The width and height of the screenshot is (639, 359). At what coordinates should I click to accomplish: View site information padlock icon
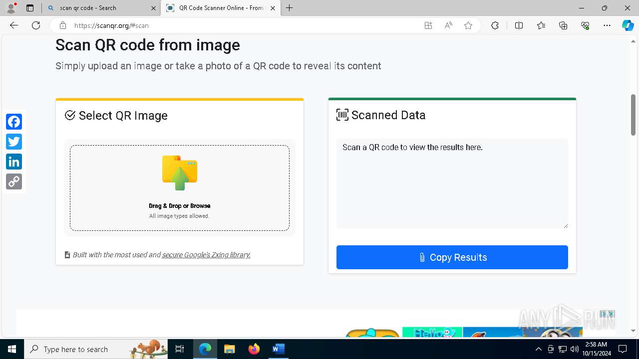point(63,25)
